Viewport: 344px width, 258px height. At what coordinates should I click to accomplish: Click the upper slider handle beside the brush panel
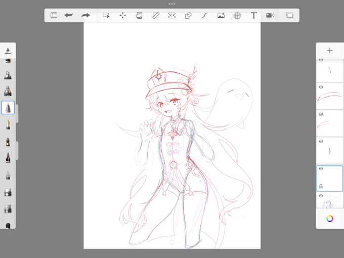coord(17,114)
